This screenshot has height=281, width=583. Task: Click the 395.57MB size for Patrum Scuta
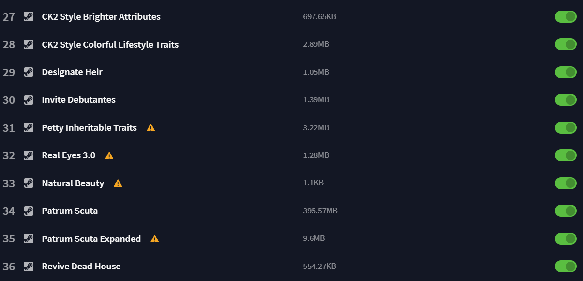click(320, 211)
